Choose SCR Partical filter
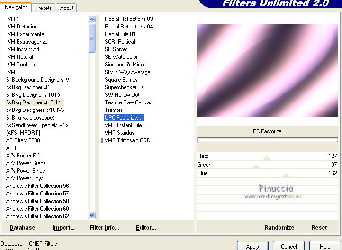This screenshot has height=250, width=342. point(120,42)
